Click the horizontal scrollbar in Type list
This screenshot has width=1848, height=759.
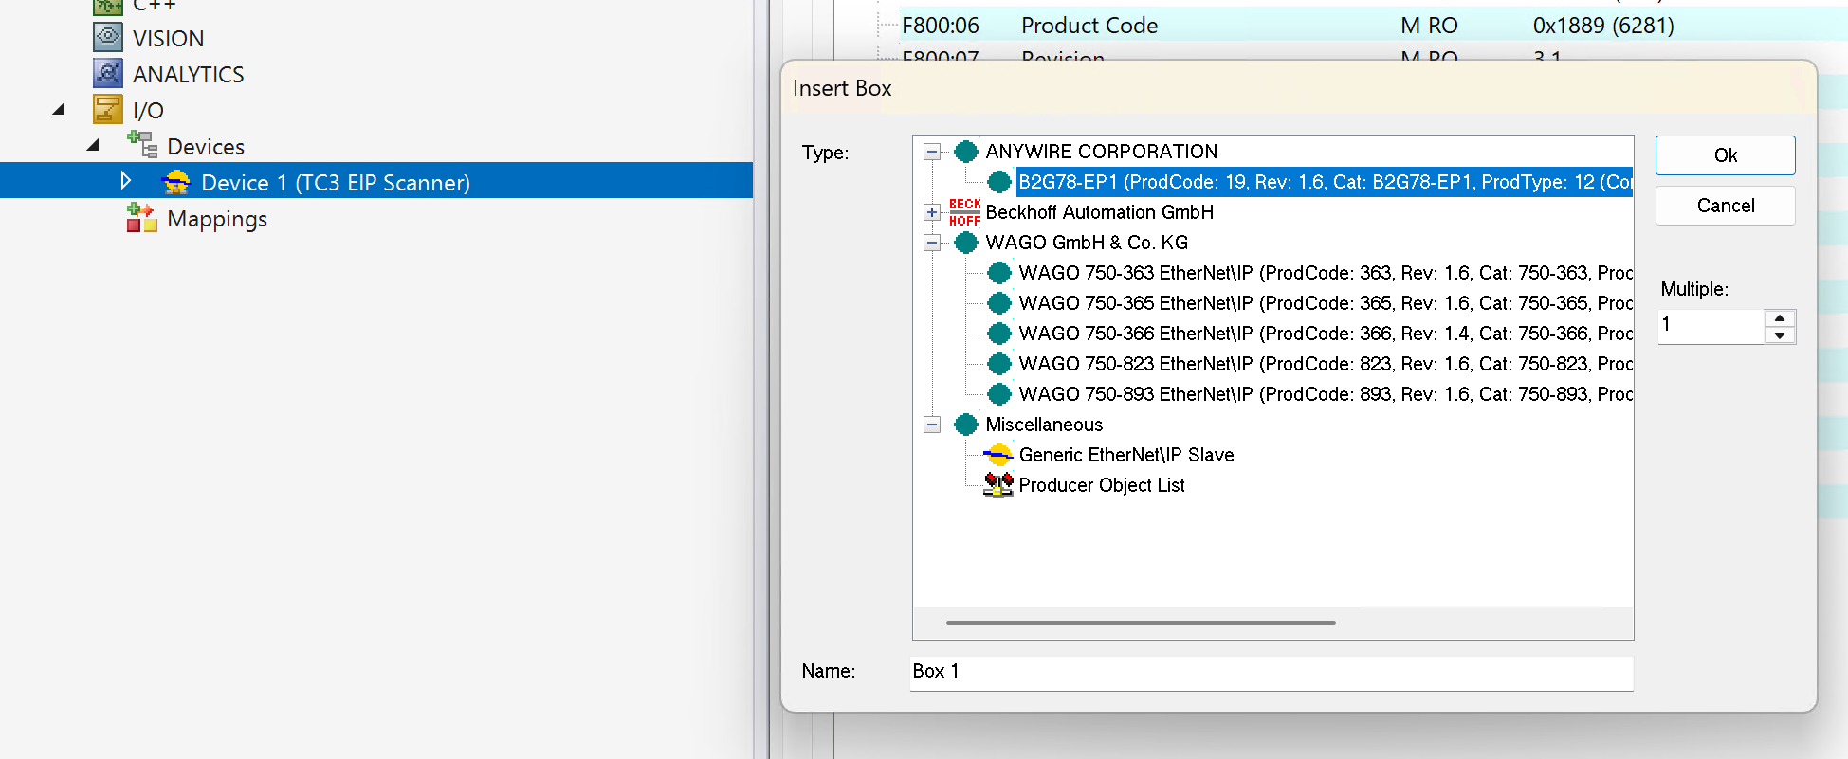tap(1141, 623)
